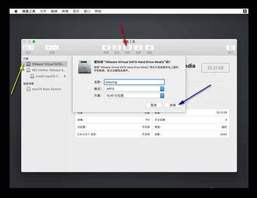Click the Install macOS volume icon
The height and width of the screenshot is (198, 257).
tap(32, 76)
